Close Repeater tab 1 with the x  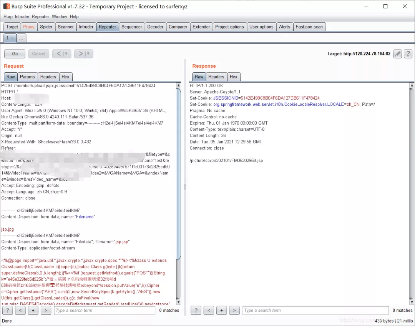12,38
